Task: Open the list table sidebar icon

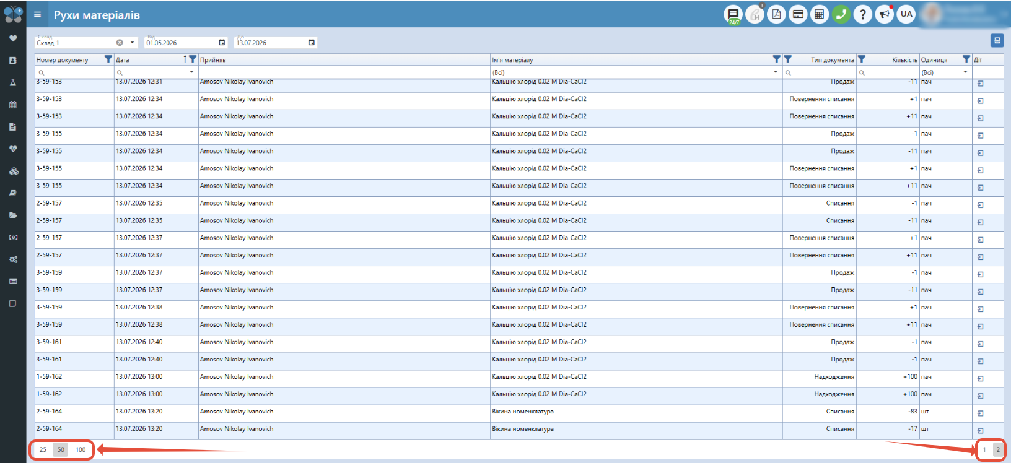Action: 13,282
